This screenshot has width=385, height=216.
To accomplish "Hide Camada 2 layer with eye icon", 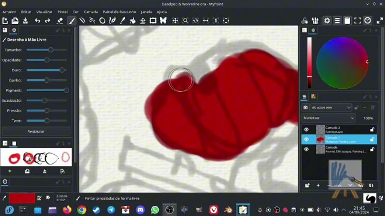I will (306, 130).
